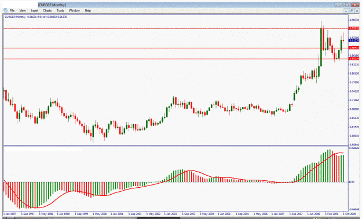Open the View menu
Image resolution: width=362 pixels, height=219 pixels.
pyautogui.click(x=23, y=10)
